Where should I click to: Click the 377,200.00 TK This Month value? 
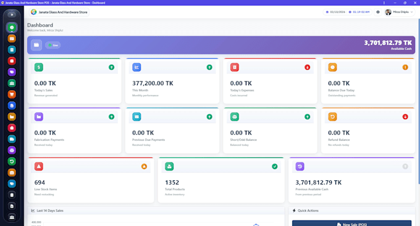153,83
